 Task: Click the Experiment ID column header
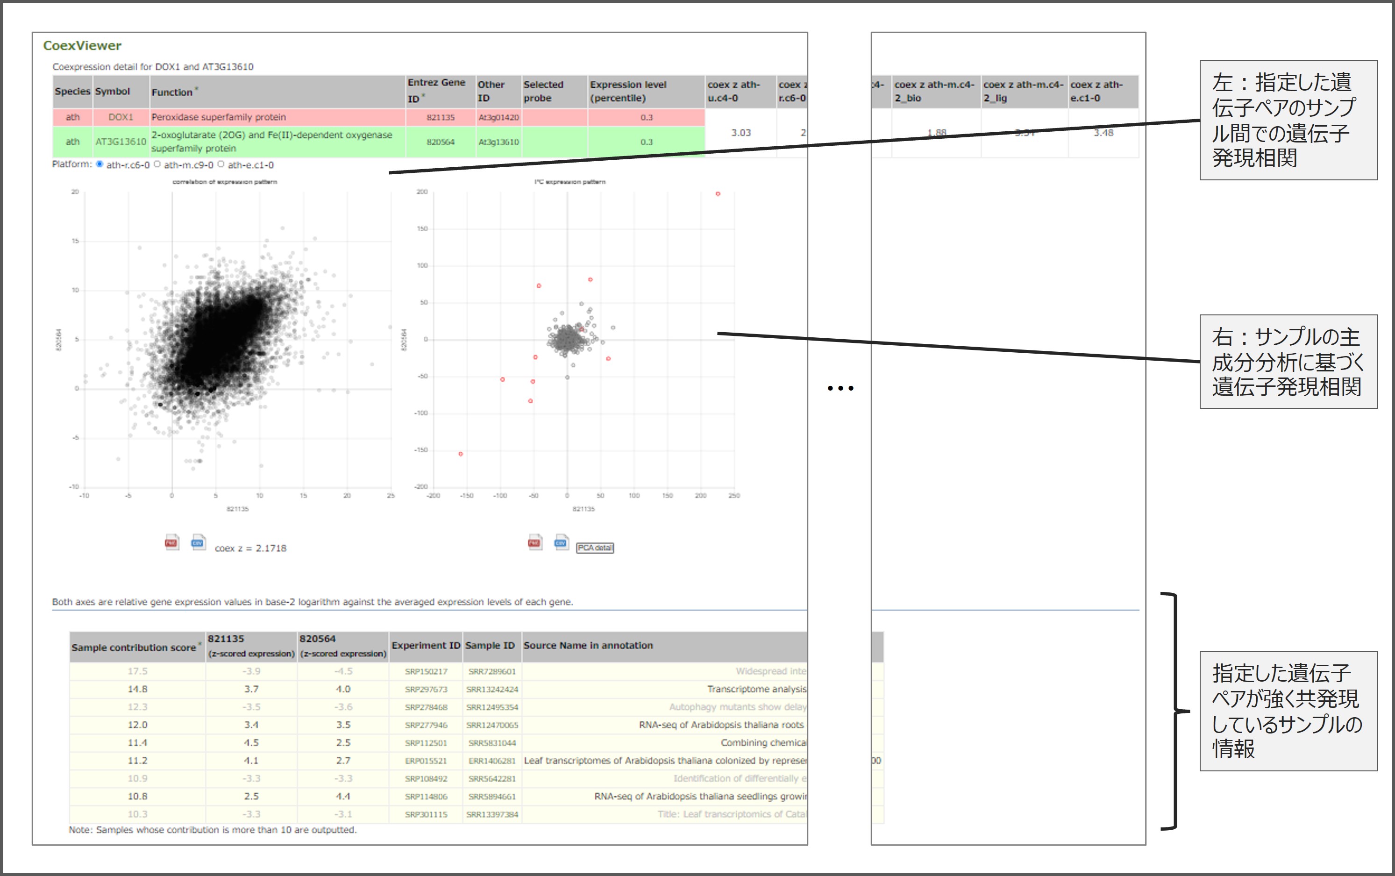coord(426,645)
